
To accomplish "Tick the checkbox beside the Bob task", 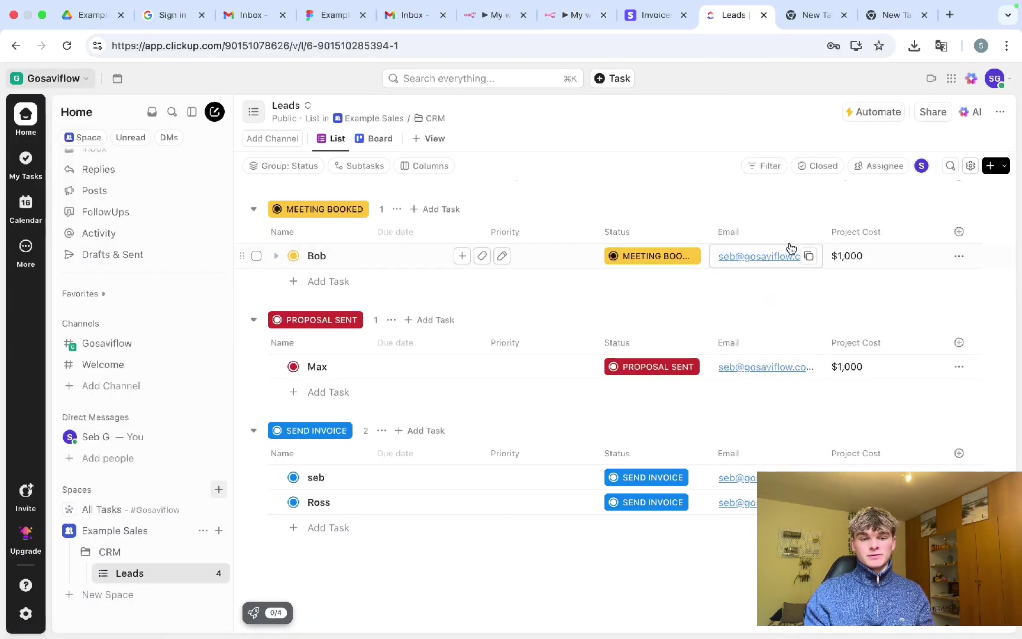I will pyautogui.click(x=256, y=256).
